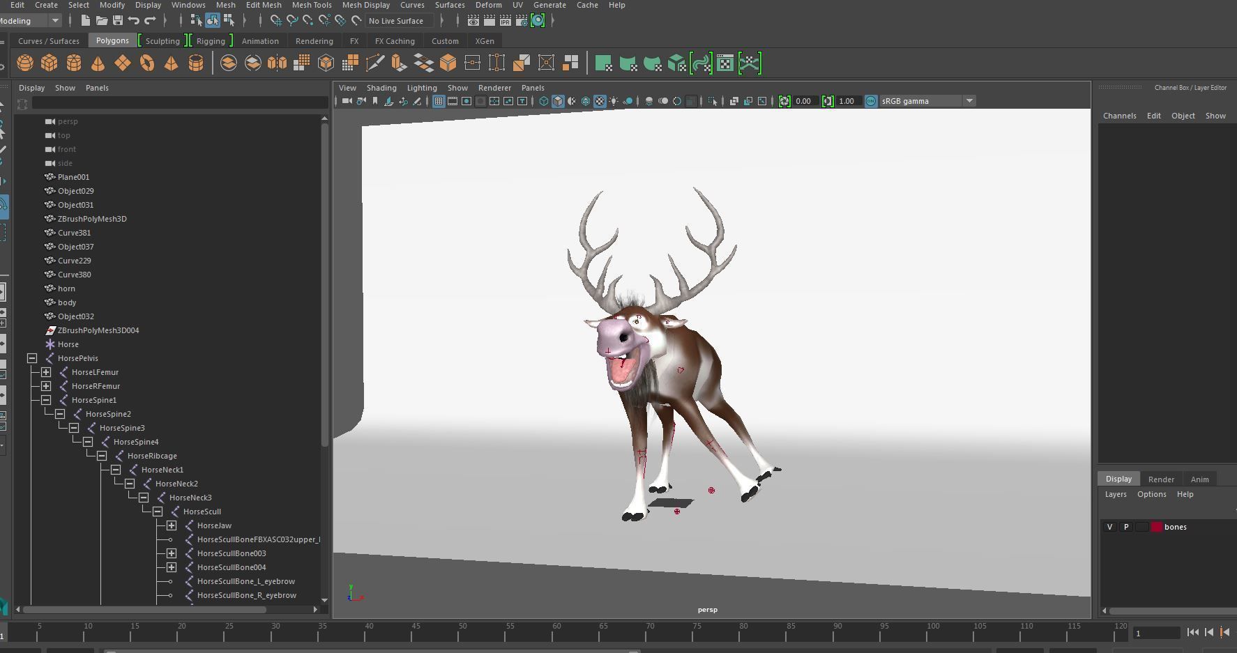
Task: Click the Open Scene folder icon
Action: click(101, 21)
